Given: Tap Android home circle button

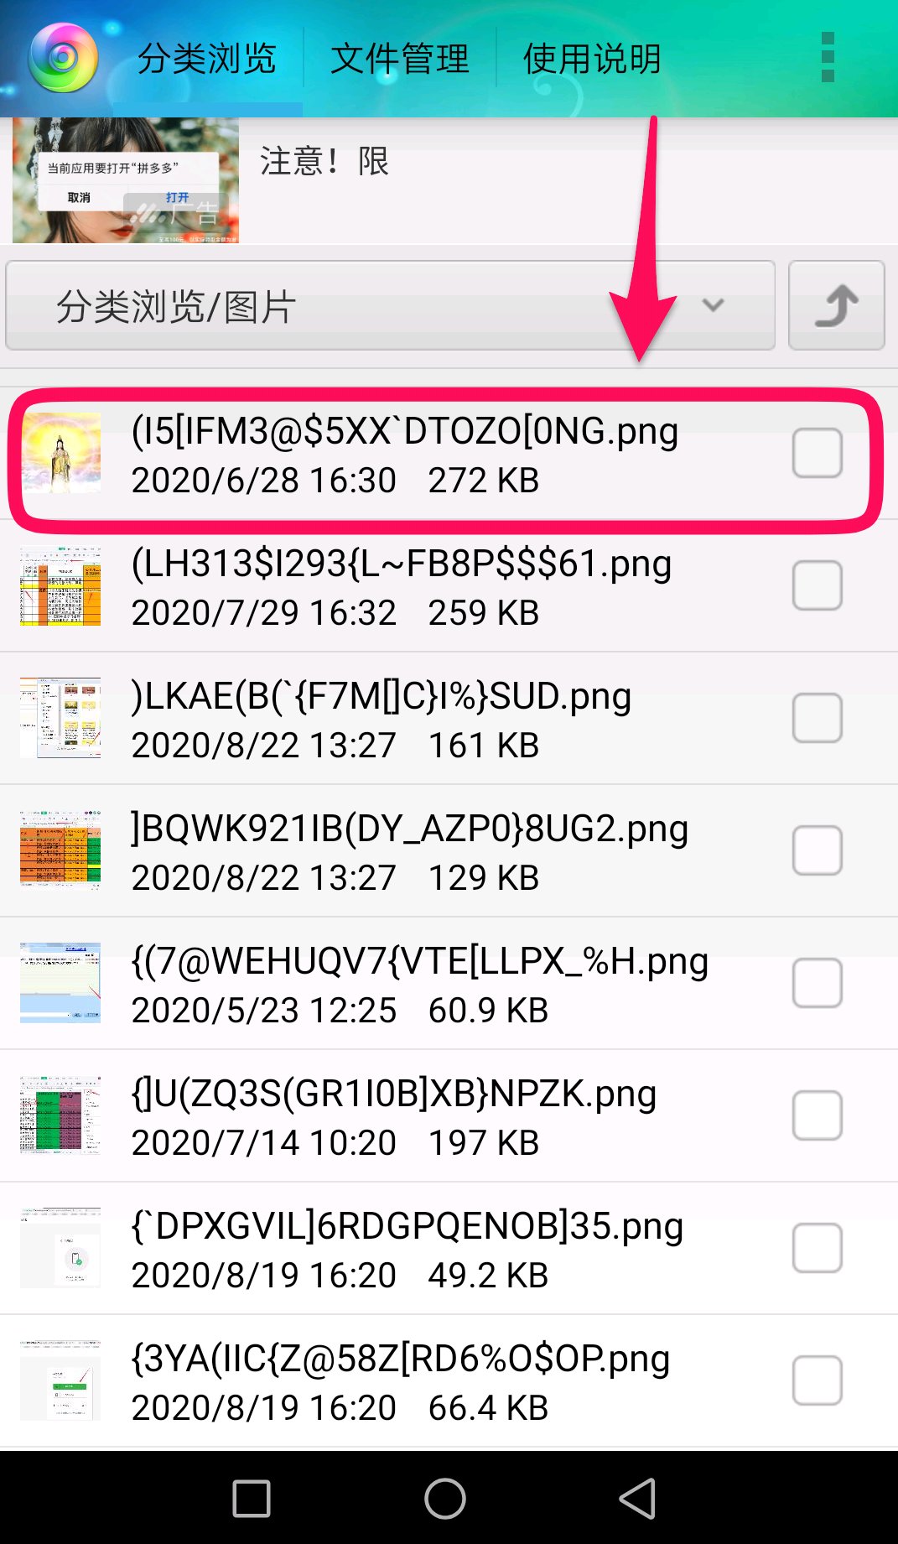Looking at the screenshot, I should click(445, 1498).
